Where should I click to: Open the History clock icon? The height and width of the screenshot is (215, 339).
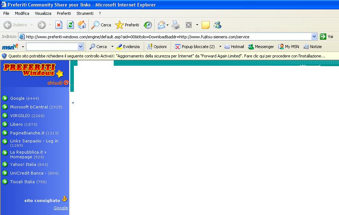coord(148,25)
